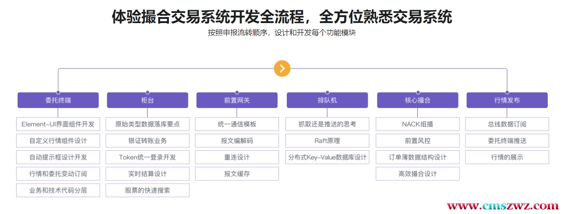
Task: Select 自定义行情组件设计 box
Action: pyautogui.click(x=58, y=141)
